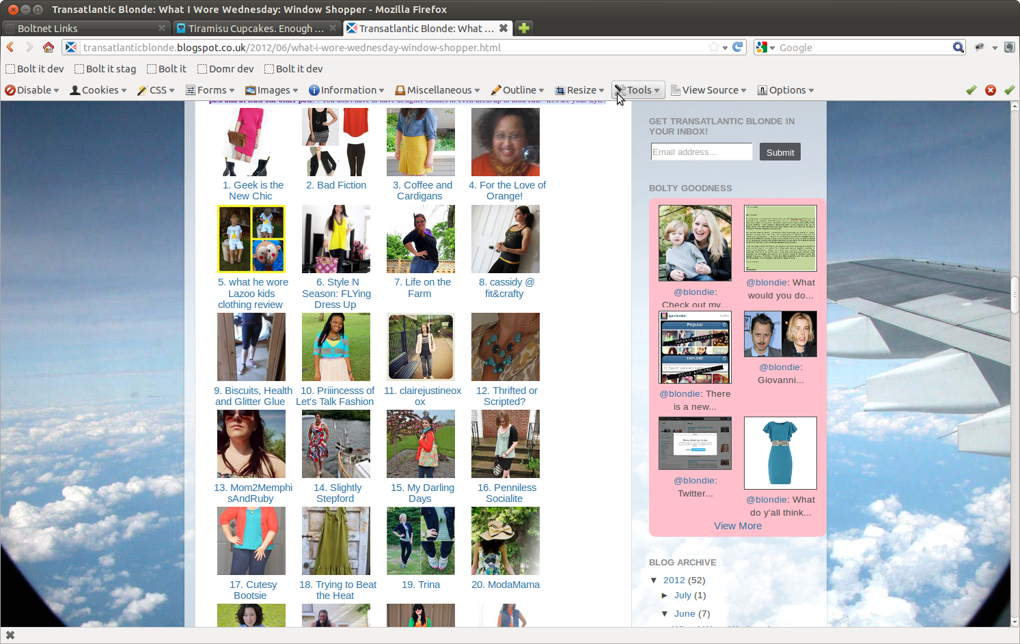Screen dimensions: 1020x644
Task: Open 'Style N Season: FLYing Dress Up' link
Action: tap(336, 294)
